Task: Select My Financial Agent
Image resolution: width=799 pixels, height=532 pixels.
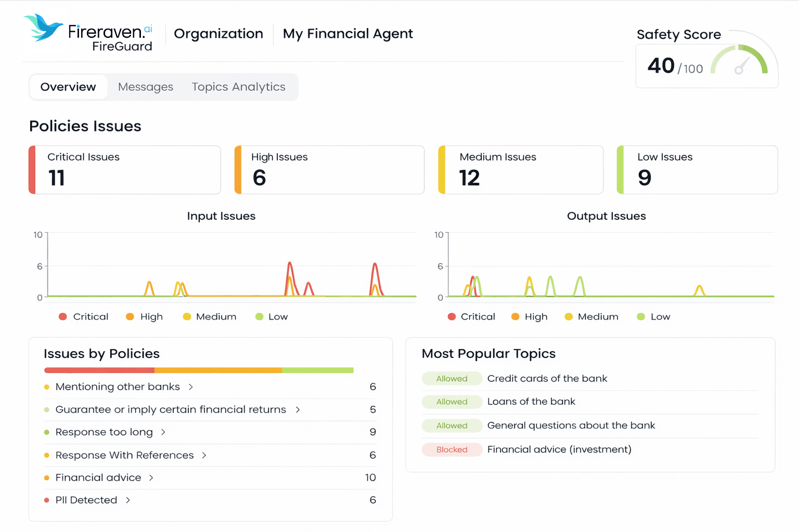Action: click(x=347, y=33)
